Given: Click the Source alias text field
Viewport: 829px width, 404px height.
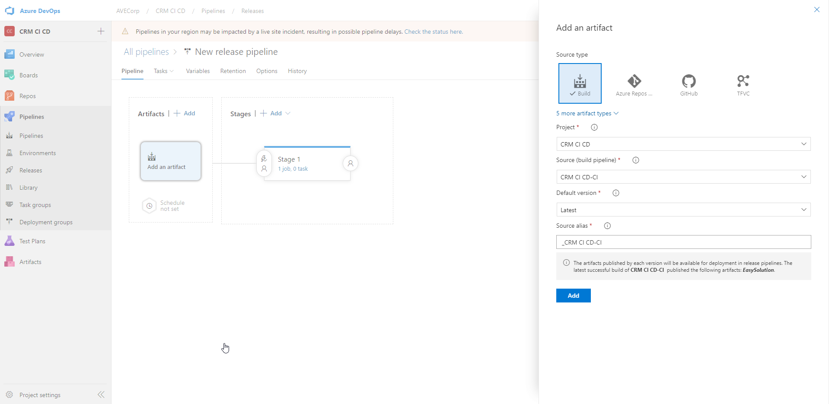Looking at the screenshot, I should [x=683, y=242].
